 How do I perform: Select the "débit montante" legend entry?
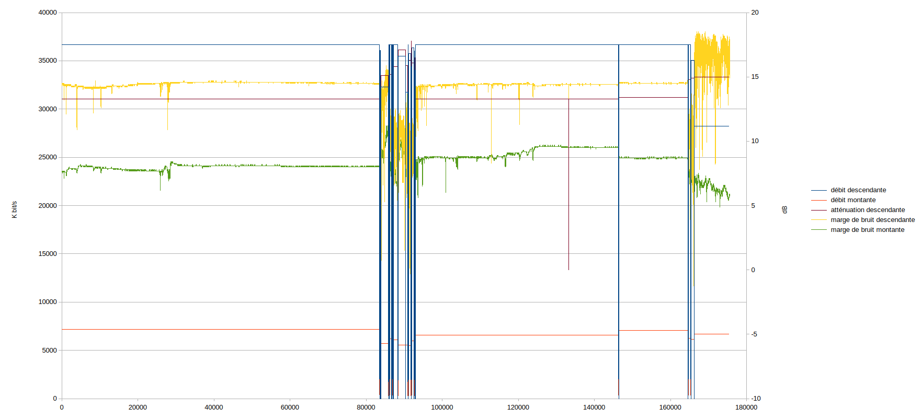click(x=852, y=200)
